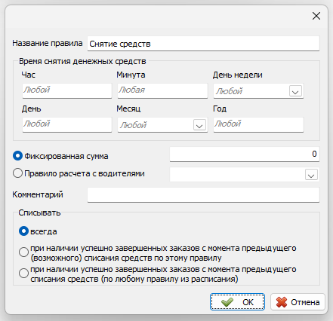Confirm with the OK button
Image resolution: width=333 pixels, height=321 pixels.
[237, 302]
